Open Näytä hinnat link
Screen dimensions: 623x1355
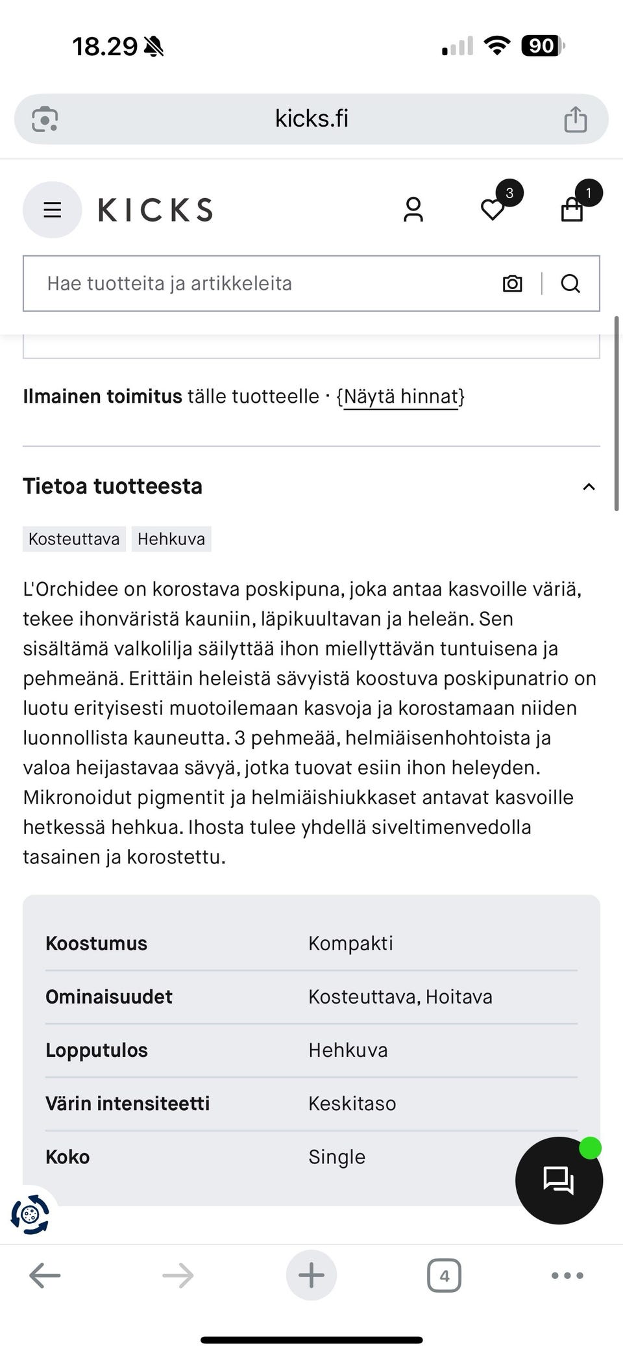tap(400, 396)
